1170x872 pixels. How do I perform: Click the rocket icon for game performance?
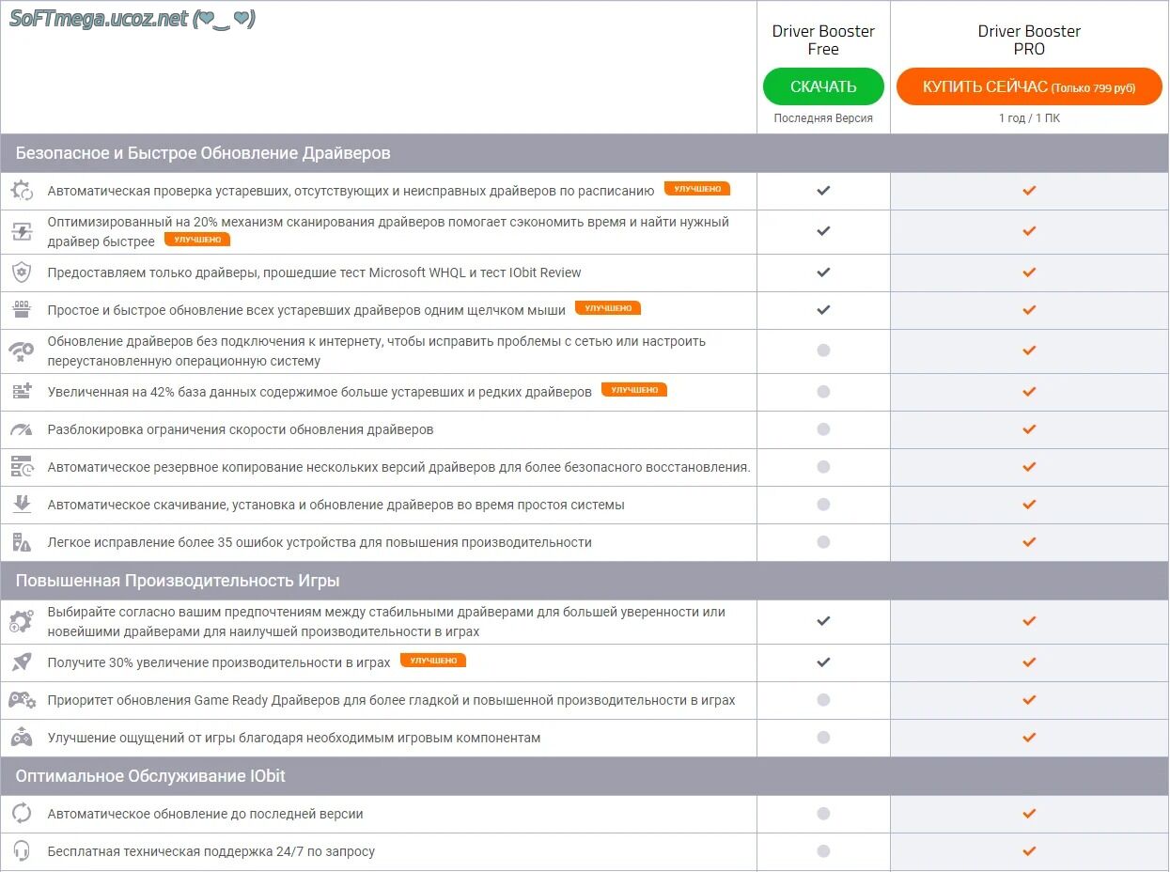[x=22, y=662]
